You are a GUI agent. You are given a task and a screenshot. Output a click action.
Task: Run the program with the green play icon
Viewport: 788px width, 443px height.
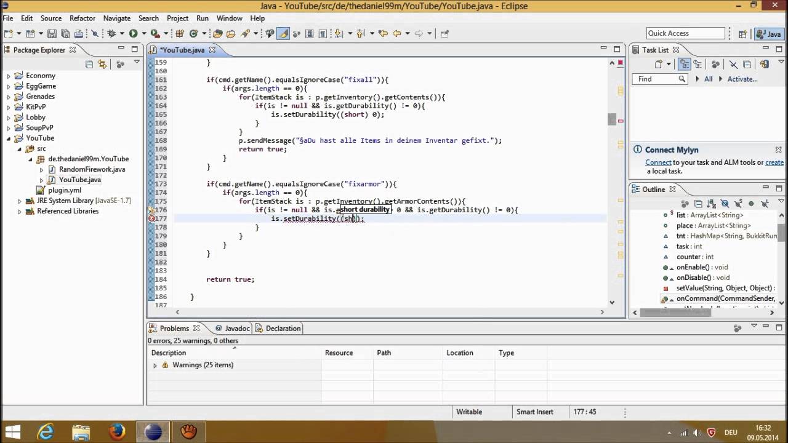133,34
